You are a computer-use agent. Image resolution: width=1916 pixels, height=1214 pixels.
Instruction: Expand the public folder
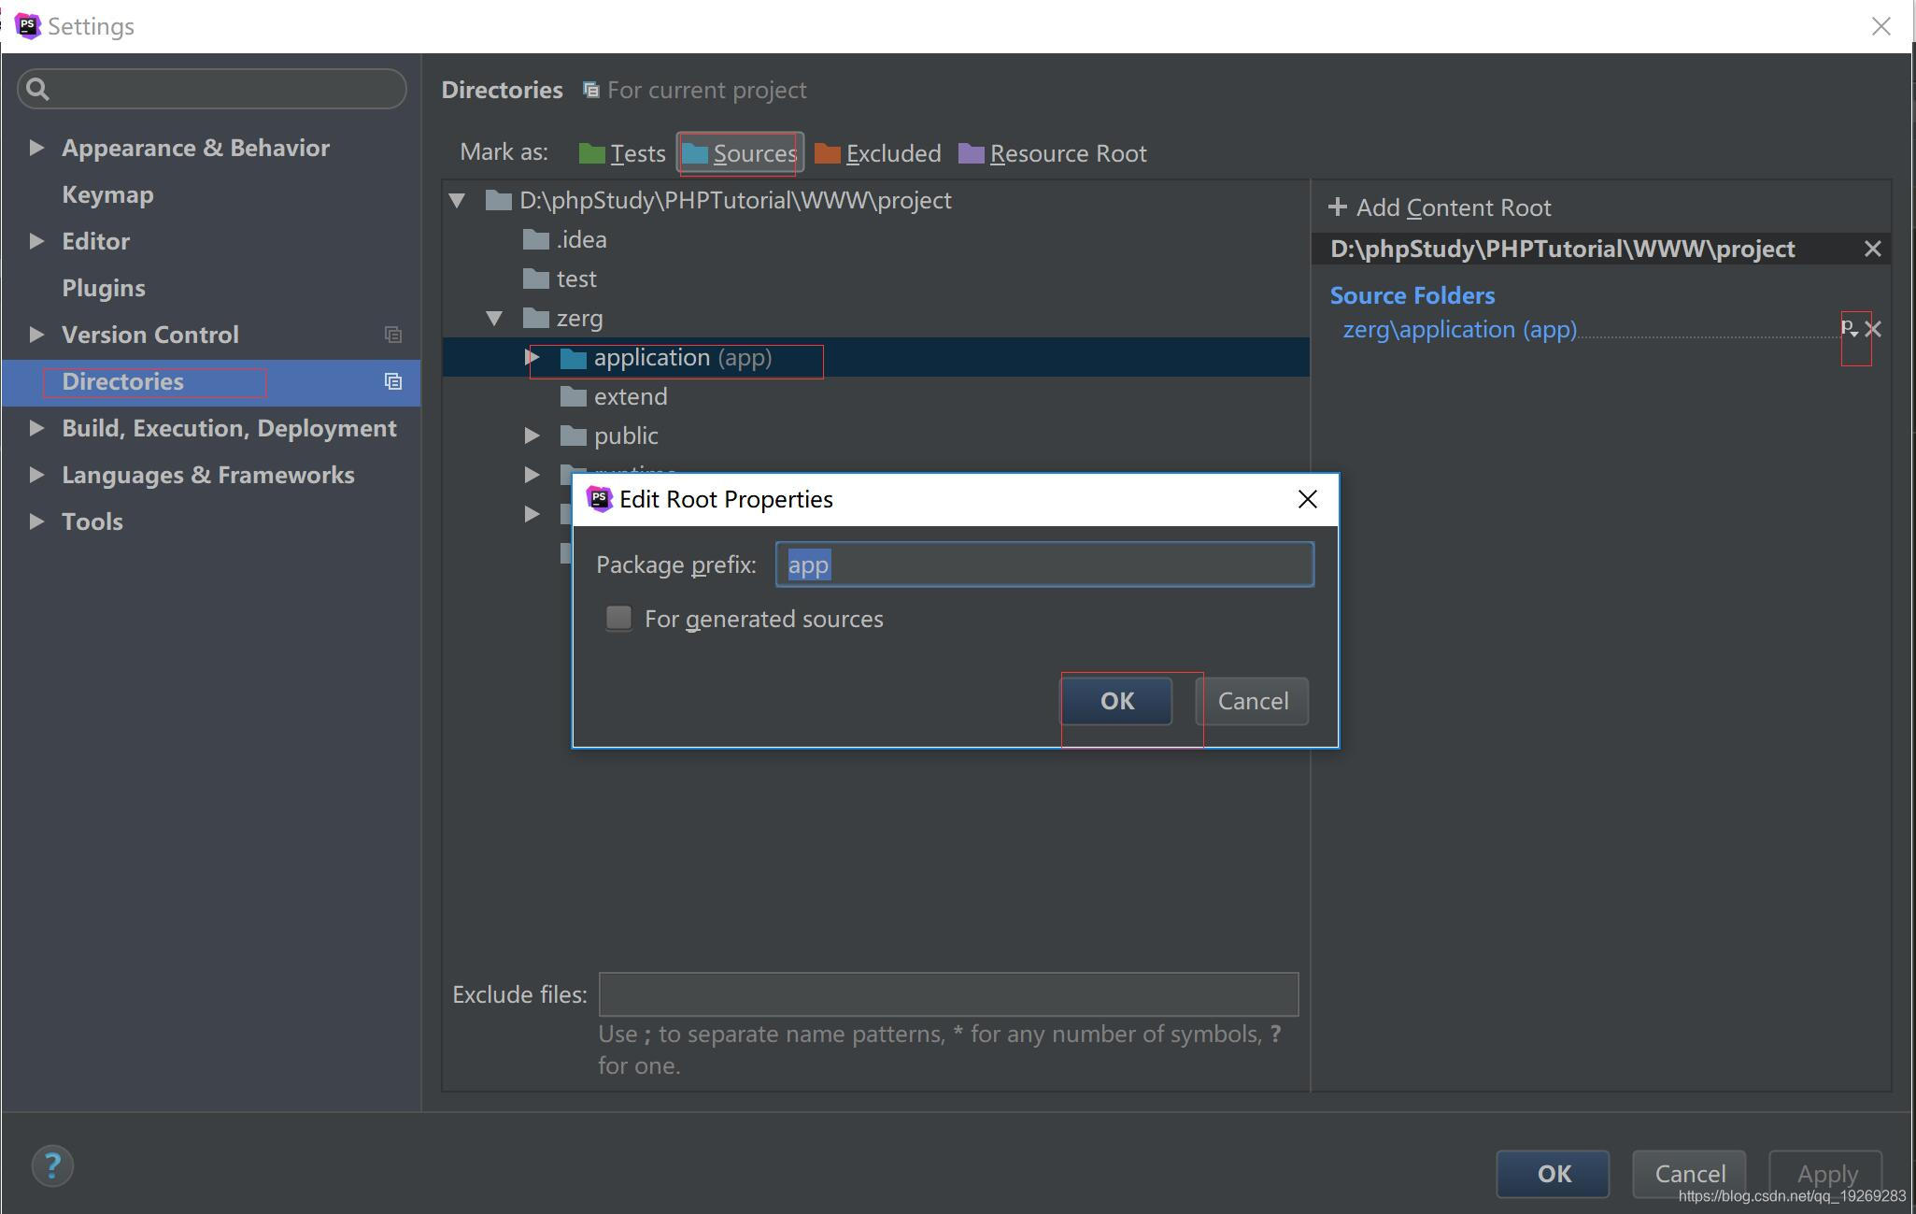click(532, 436)
